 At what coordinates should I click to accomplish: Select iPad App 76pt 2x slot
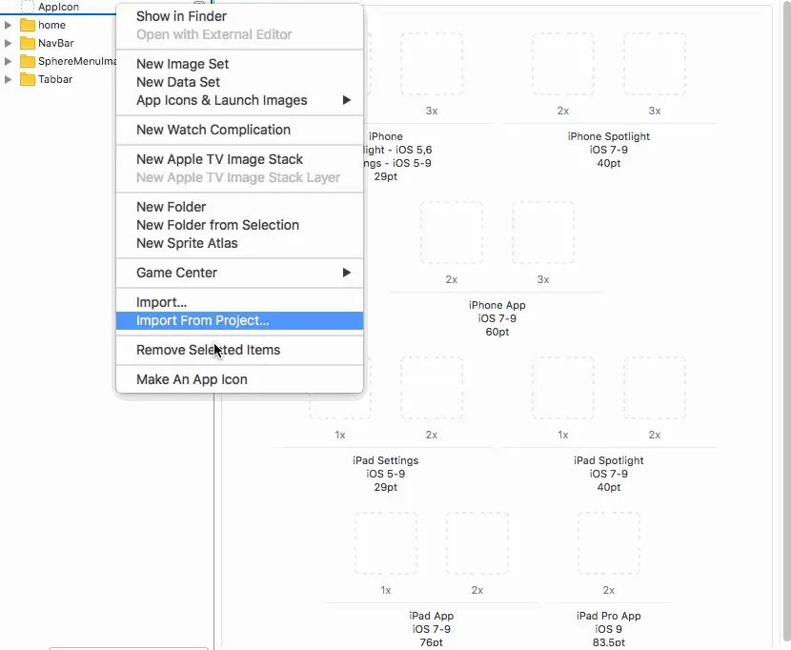tap(477, 543)
